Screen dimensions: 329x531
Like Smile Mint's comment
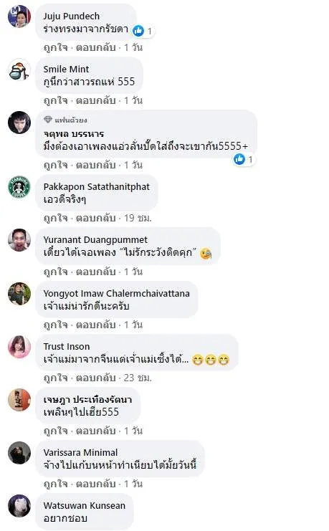tap(56, 100)
